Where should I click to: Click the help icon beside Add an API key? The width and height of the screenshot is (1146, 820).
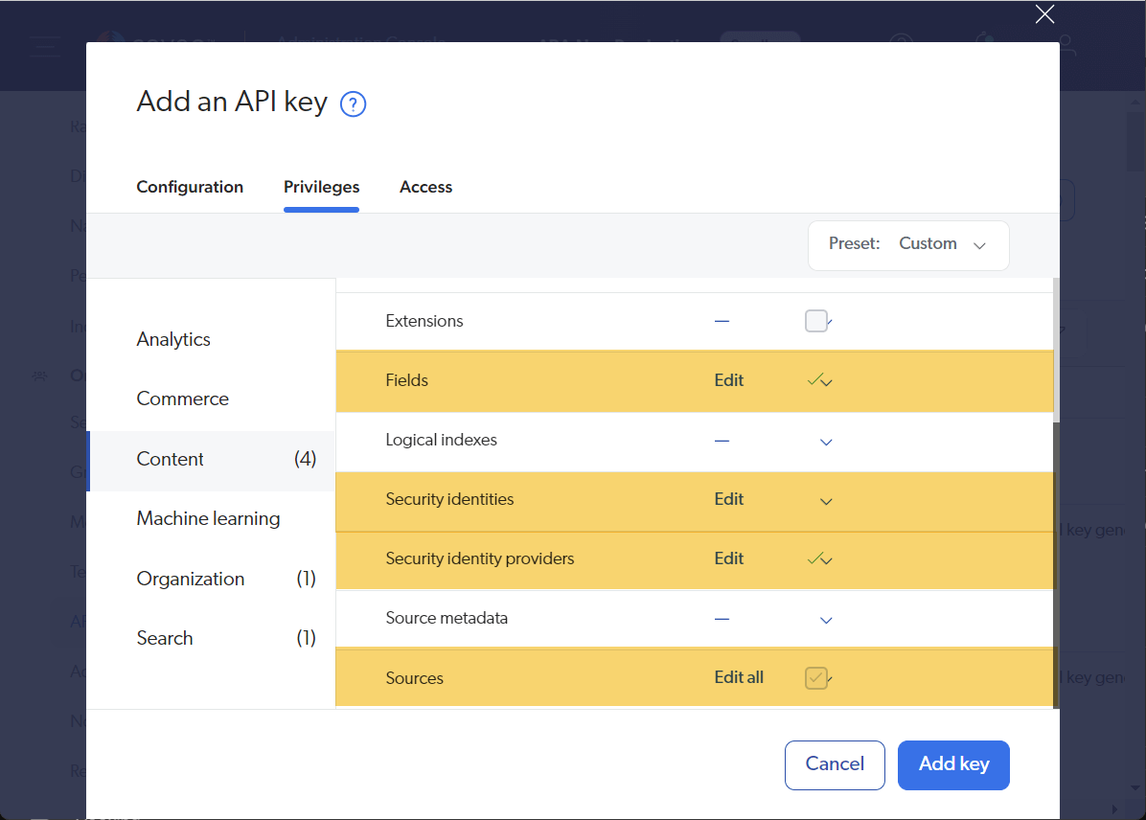click(x=354, y=103)
